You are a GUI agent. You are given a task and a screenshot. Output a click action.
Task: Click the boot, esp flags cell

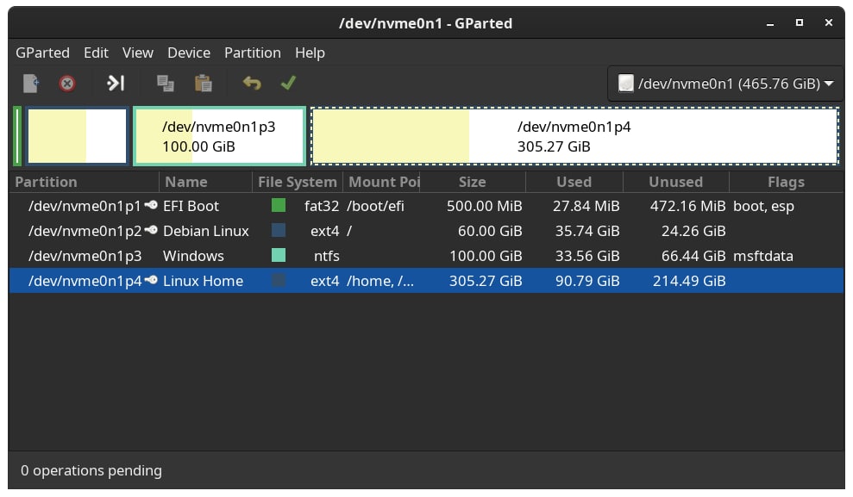[763, 206]
